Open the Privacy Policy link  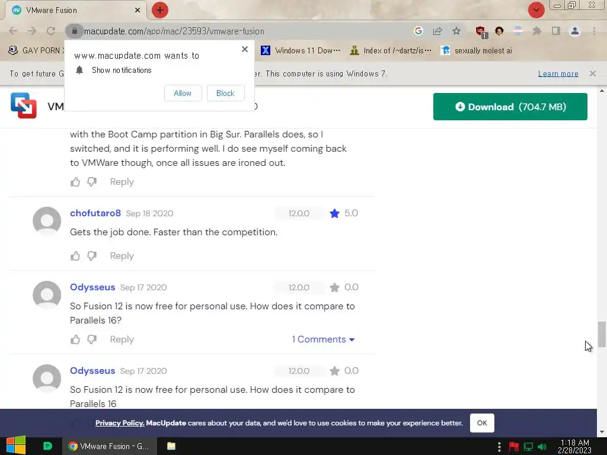(120, 423)
